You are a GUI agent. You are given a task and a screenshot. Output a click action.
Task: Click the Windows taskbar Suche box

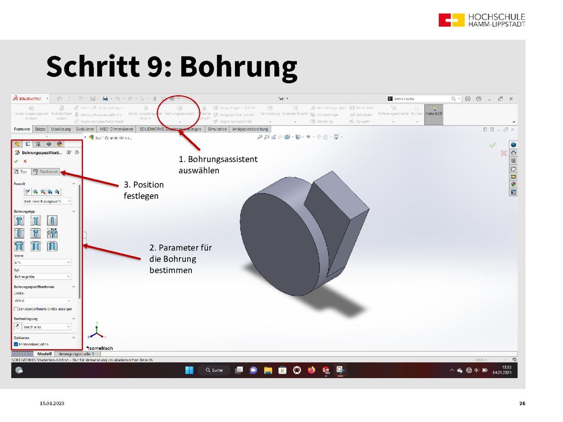[x=214, y=370]
